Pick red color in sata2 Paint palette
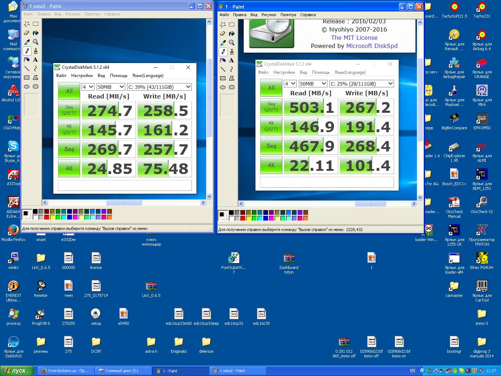The width and height of the screenshot is (501, 376). (x=47, y=217)
